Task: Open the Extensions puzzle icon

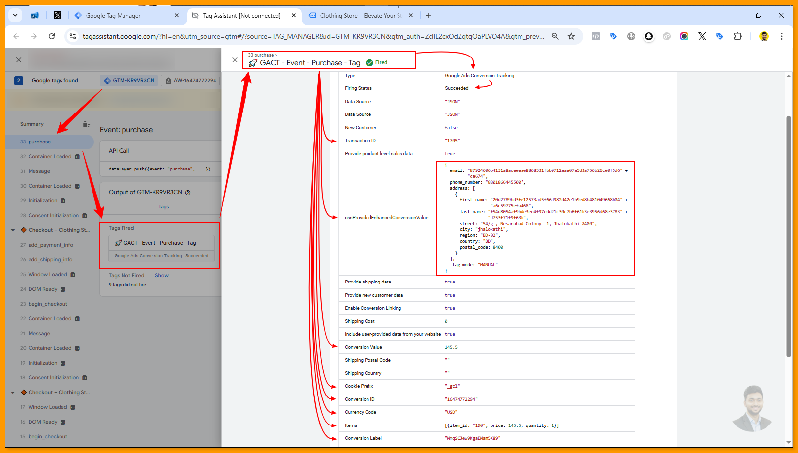Action: pos(737,36)
